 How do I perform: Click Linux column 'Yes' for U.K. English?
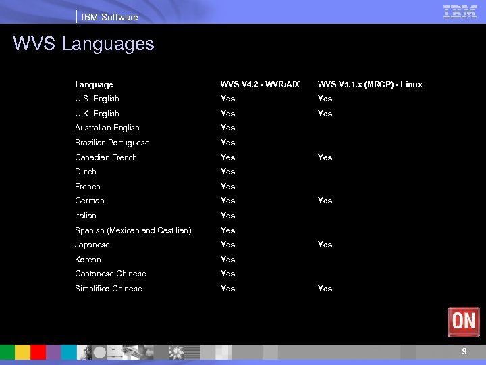coord(325,114)
